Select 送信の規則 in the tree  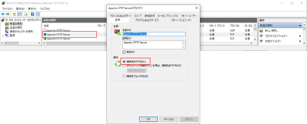point(16,28)
